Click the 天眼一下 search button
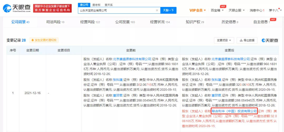Viewport: 284px width, 132px height. (x=168, y=10)
